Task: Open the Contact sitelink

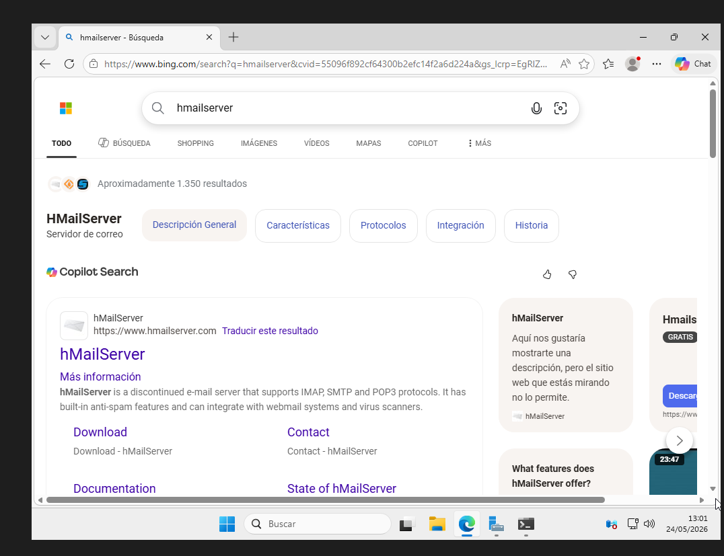Action: pos(308,432)
